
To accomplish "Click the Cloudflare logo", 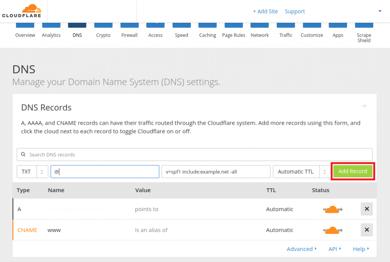I will pyautogui.click(x=22, y=11).
